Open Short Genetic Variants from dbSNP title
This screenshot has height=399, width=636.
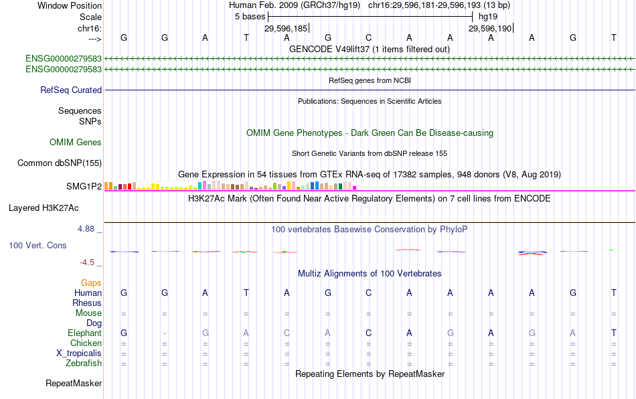pos(370,153)
